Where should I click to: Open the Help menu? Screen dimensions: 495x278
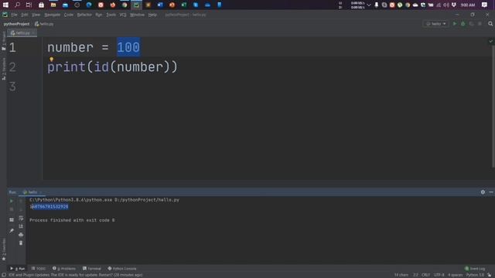click(x=152, y=15)
